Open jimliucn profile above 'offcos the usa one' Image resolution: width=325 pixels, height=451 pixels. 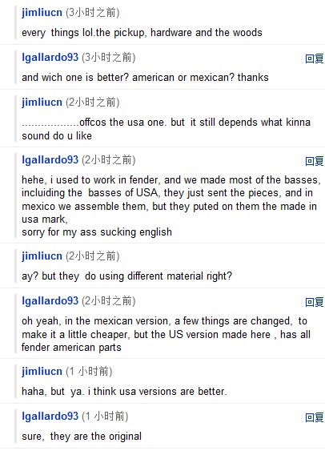(x=42, y=103)
